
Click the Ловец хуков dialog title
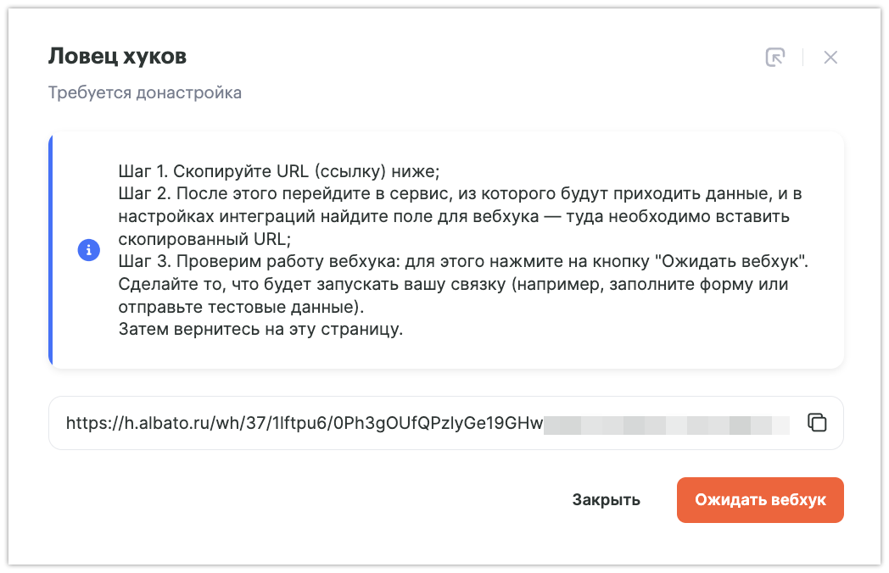point(117,57)
